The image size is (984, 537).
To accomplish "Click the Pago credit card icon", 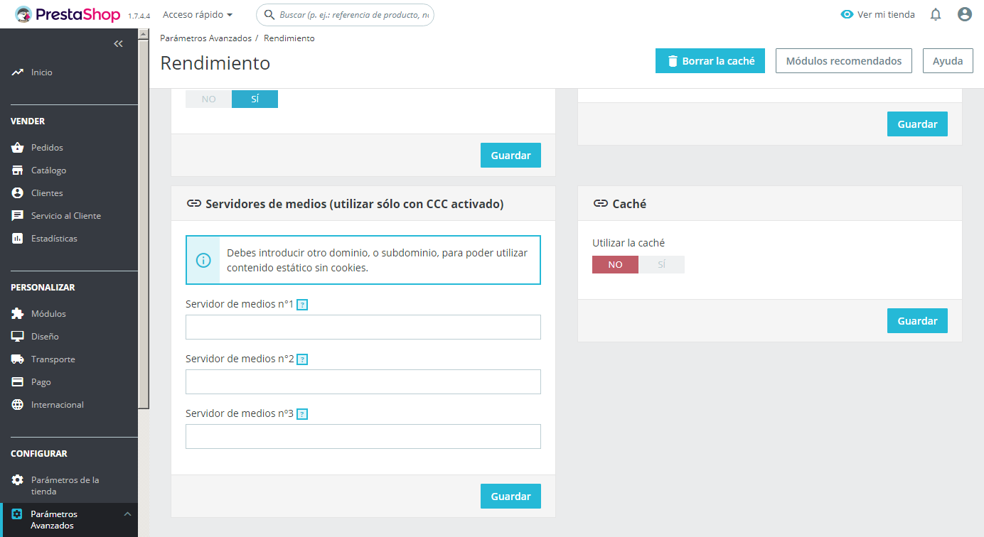I will (18, 382).
